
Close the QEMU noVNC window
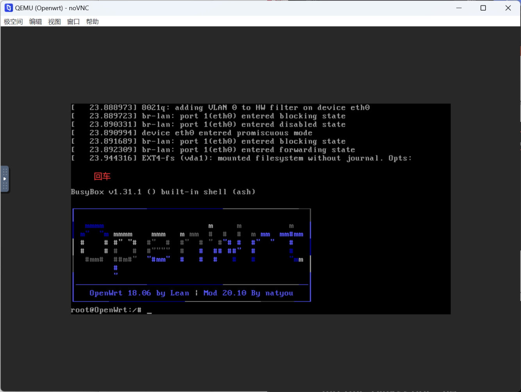coord(508,8)
